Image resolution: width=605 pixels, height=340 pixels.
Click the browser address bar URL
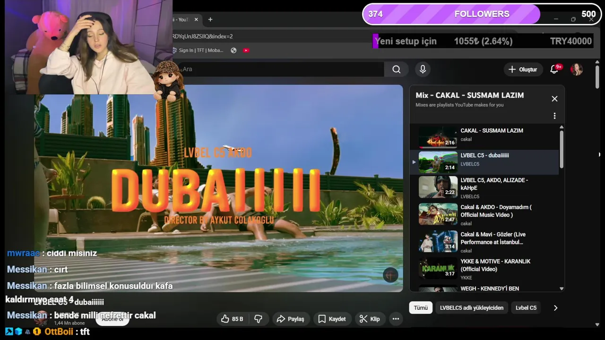point(202,36)
